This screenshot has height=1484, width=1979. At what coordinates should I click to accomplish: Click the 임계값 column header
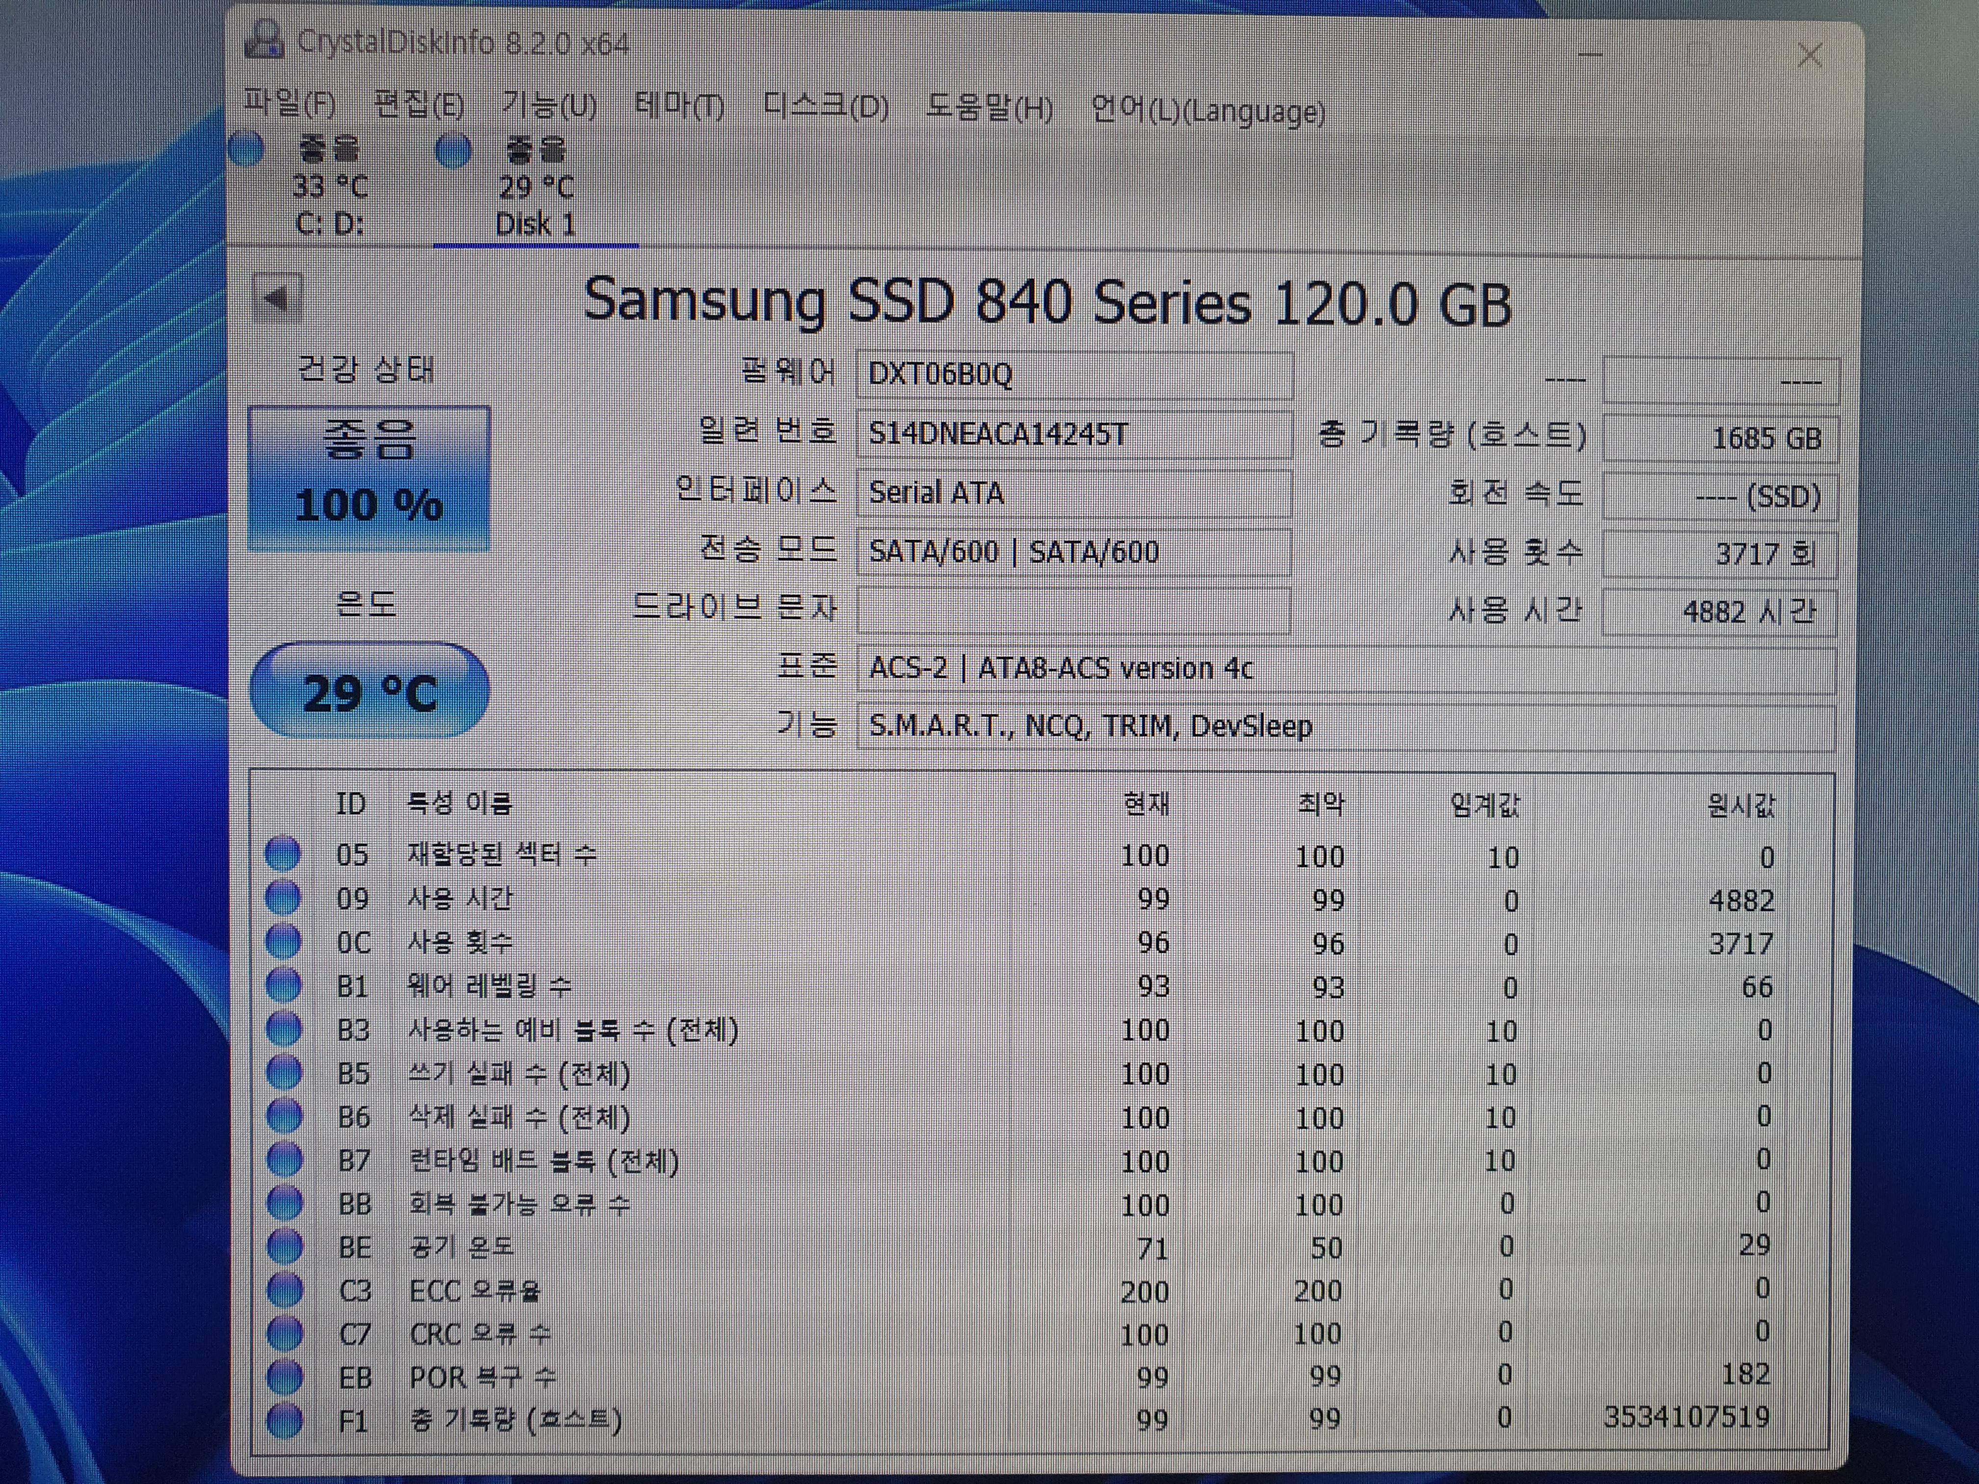[1485, 805]
